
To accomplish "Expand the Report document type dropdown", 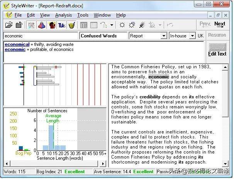I will coord(164,36).
